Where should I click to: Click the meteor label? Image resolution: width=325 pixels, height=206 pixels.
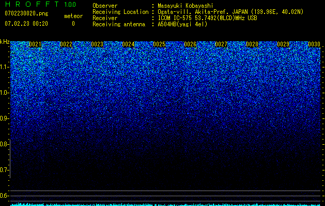point(73,16)
